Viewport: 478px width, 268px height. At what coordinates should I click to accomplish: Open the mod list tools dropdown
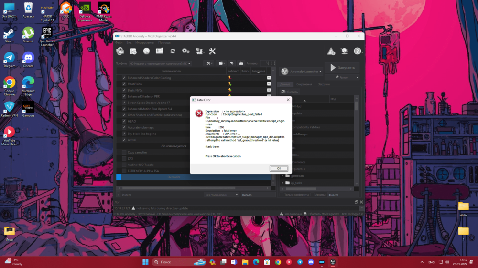click(x=209, y=63)
